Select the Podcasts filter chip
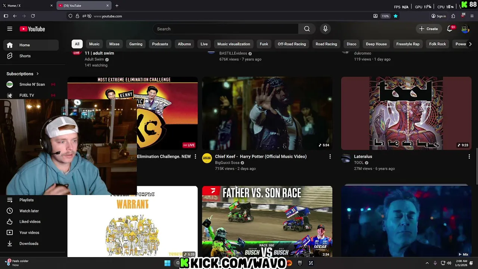Screen dimensions: 478x269 coord(160,44)
